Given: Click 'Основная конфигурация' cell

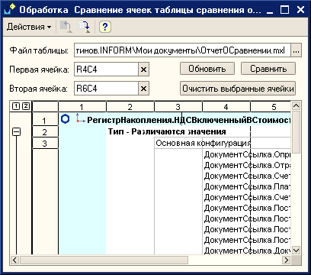Looking at the screenshot, I should [204, 143].
